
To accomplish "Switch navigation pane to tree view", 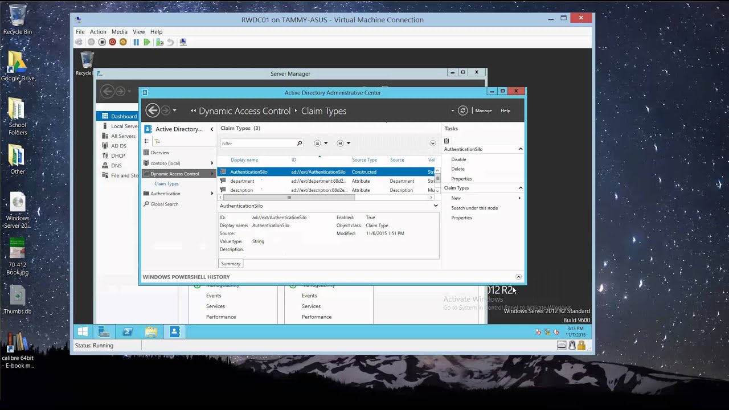I will click(157, 141).
